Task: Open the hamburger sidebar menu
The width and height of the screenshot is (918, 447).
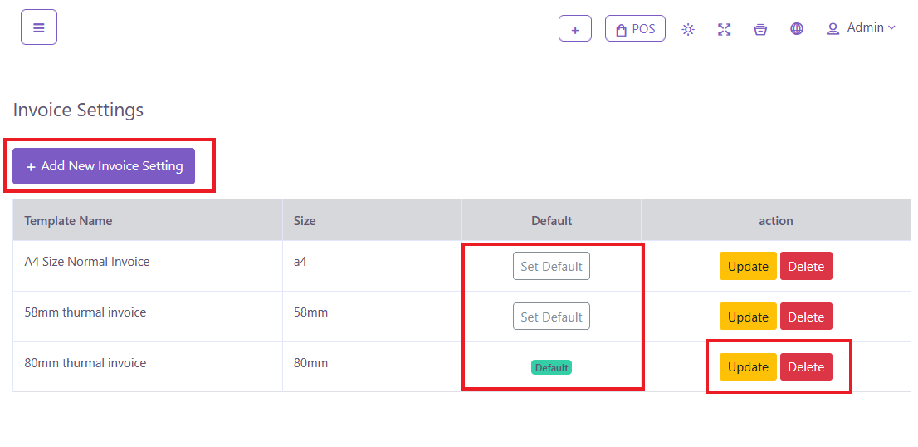Action: [38, 27]
